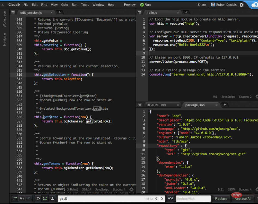
Task: Close the hello.js tab
Action: pyautogui.click(x=178, y=13)
